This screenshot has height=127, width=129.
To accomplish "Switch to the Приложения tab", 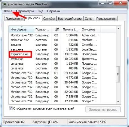I will coord(14,19).
